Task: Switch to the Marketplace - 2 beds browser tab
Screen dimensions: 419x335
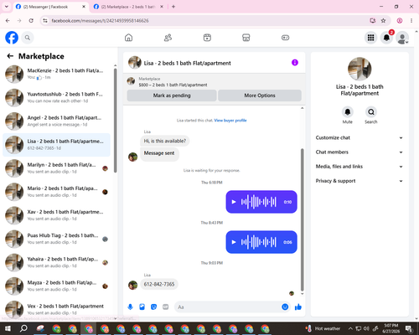Action: click(128, 7)
